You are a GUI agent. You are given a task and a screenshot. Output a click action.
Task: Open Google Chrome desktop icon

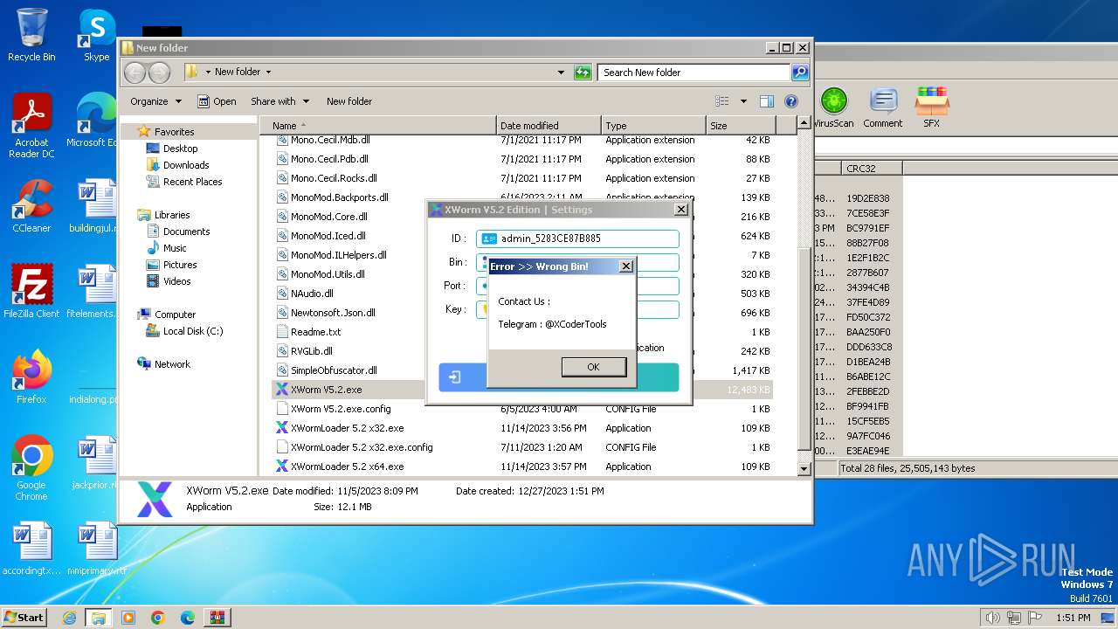[x=31, y=468]
